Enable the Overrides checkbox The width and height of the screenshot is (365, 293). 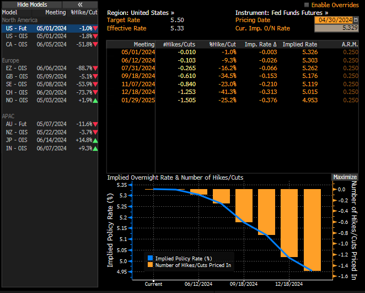point(307,4)
